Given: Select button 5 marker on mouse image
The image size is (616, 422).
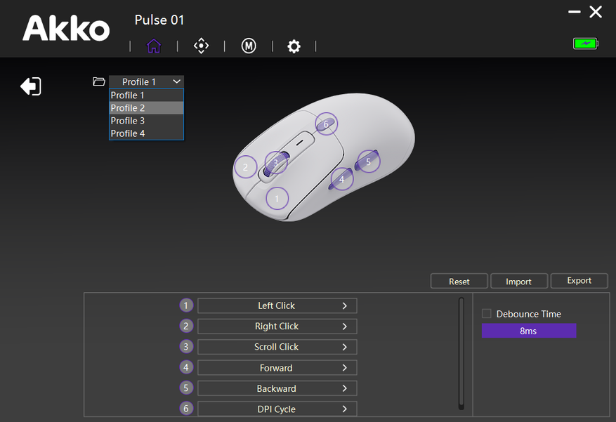Looking at the screenshot, I should pyautogui.click(x=368, y=161).
